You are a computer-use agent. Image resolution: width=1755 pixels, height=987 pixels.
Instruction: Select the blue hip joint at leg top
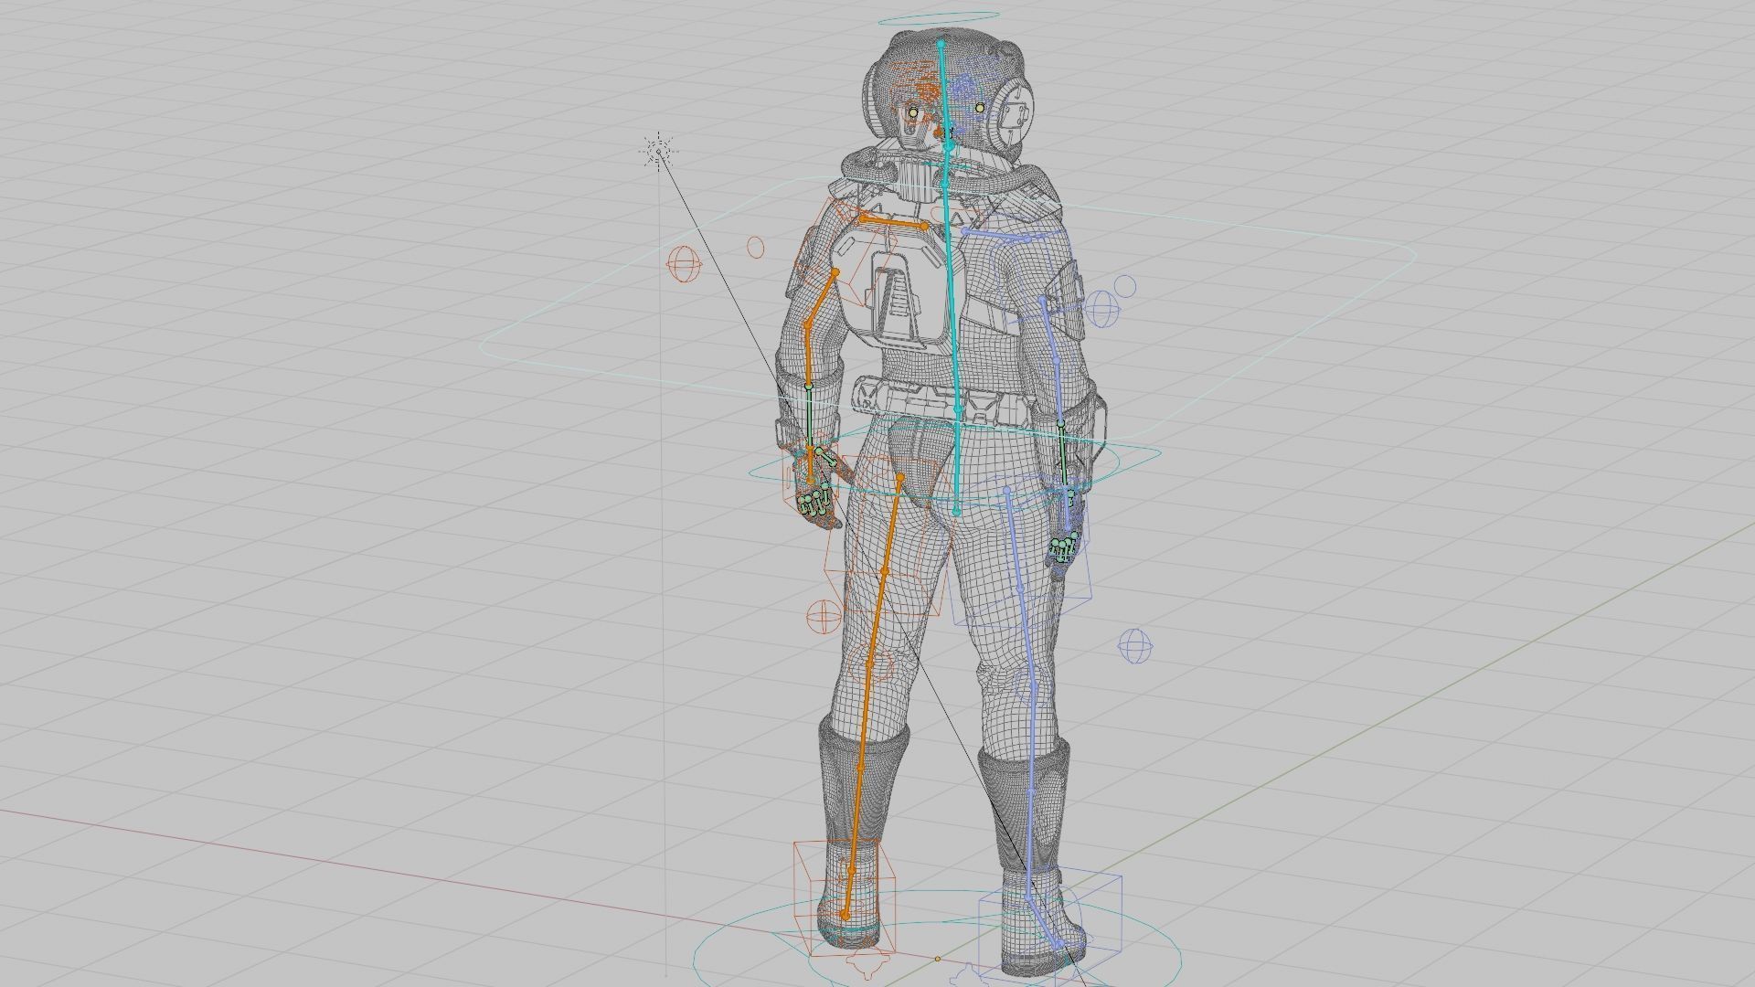tap(1007, 492)
